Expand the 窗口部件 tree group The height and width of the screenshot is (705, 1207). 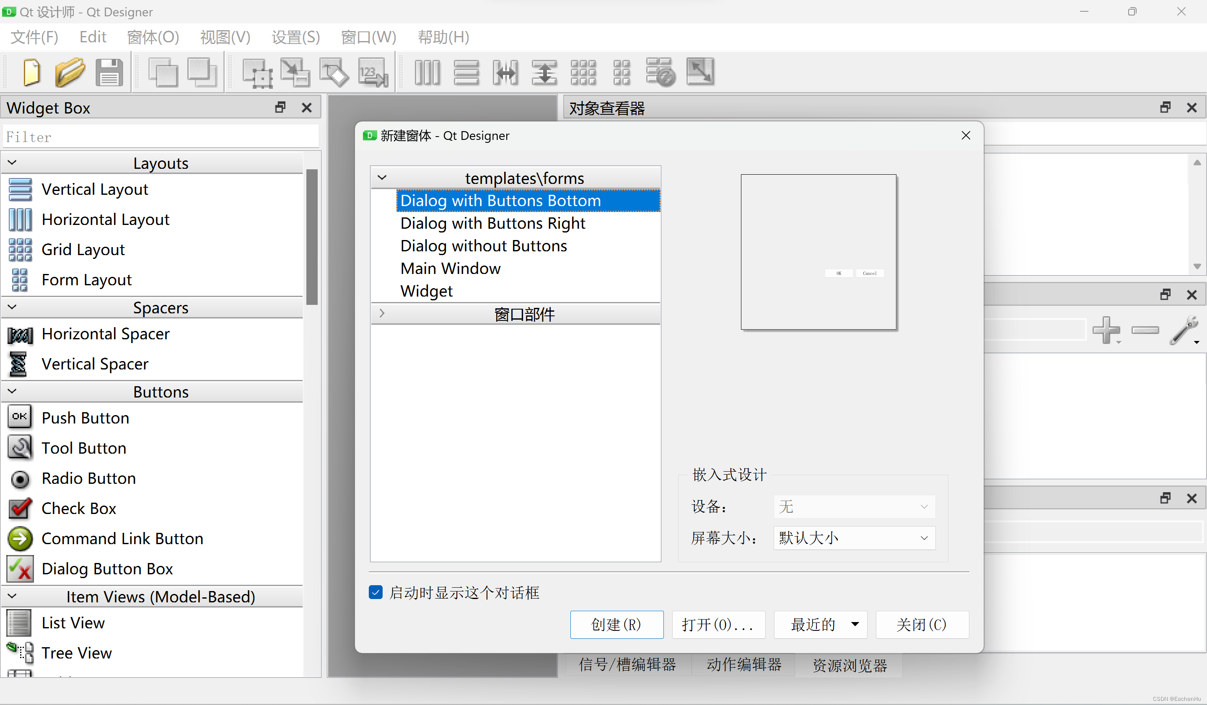382,313
